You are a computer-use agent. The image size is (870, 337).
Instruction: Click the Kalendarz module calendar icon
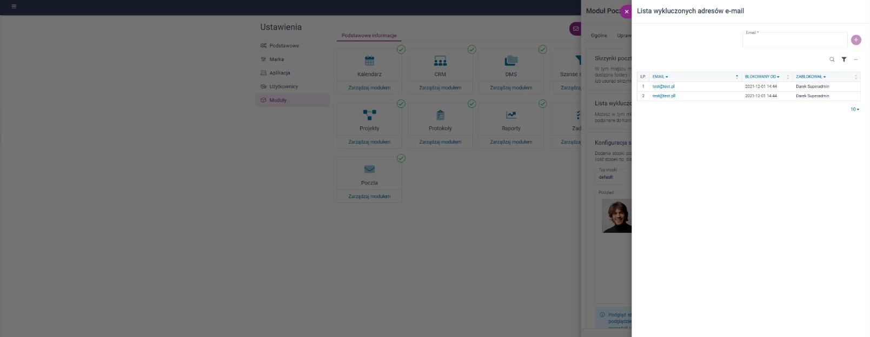[369, 60]
